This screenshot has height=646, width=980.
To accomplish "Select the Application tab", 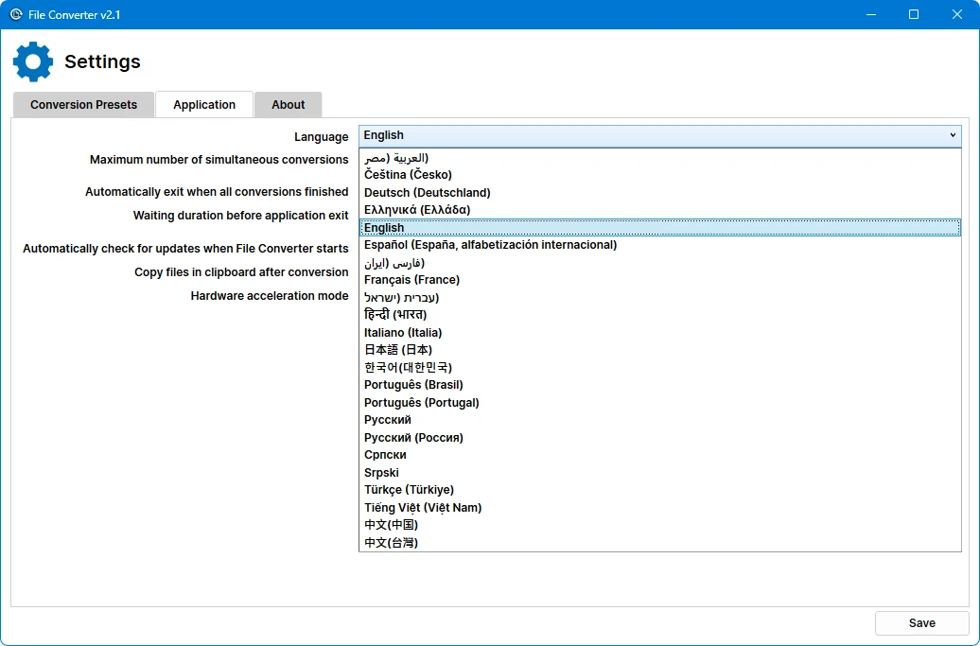I will tap(204, 105).
